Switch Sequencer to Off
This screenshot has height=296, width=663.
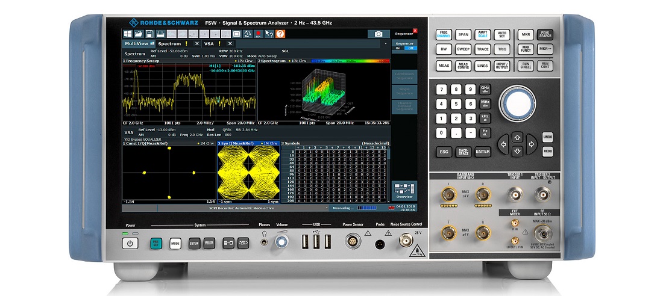pyautogui.click(x=410, y=48)
